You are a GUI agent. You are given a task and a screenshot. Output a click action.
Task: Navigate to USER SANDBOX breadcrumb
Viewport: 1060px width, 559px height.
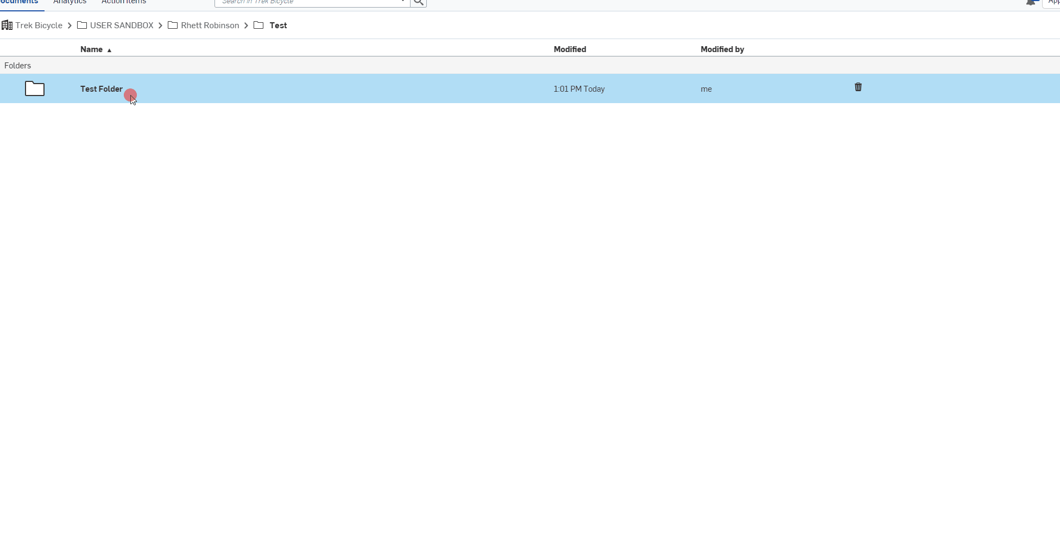(x=122, y=26)
